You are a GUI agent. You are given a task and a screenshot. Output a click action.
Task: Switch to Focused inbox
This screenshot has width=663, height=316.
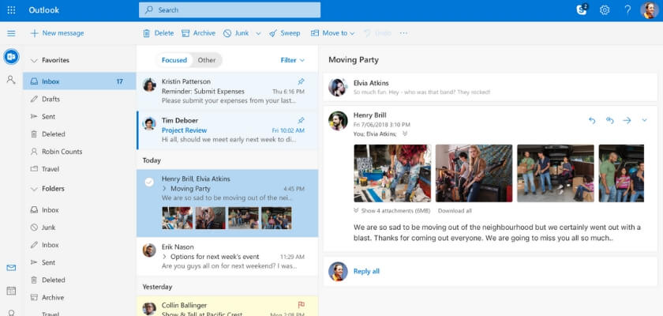[x=174, y=60]
